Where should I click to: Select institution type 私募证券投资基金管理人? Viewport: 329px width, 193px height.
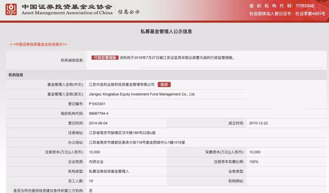point(109,171)
